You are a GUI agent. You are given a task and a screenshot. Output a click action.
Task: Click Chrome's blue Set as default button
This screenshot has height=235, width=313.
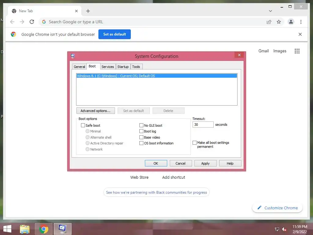[115, 34]
